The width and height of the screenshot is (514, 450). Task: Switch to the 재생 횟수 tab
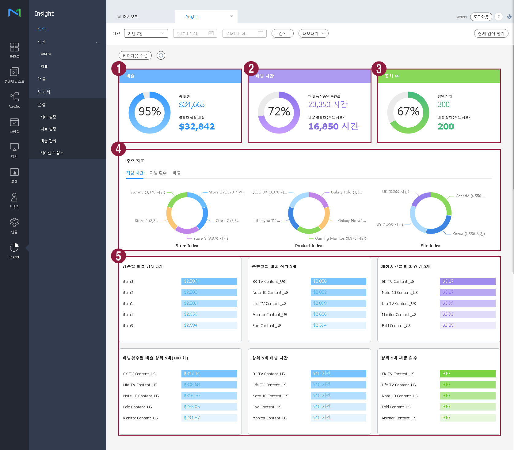(158, 173)
